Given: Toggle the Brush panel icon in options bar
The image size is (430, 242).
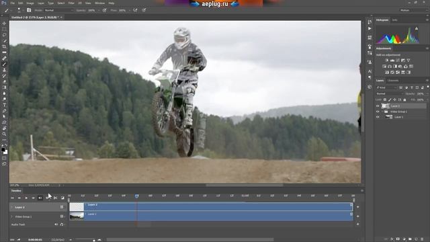Looking at the screenshot, I should click(29, 10).
